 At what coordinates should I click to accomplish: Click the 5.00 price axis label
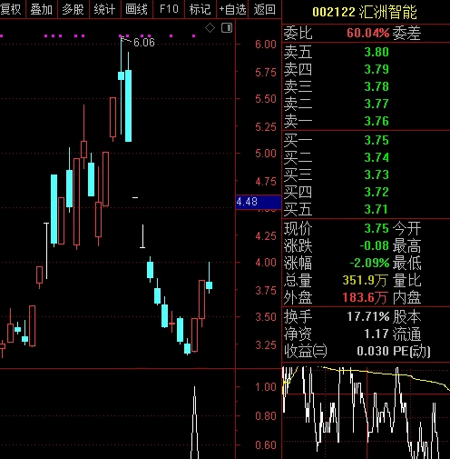click(266, 154)
